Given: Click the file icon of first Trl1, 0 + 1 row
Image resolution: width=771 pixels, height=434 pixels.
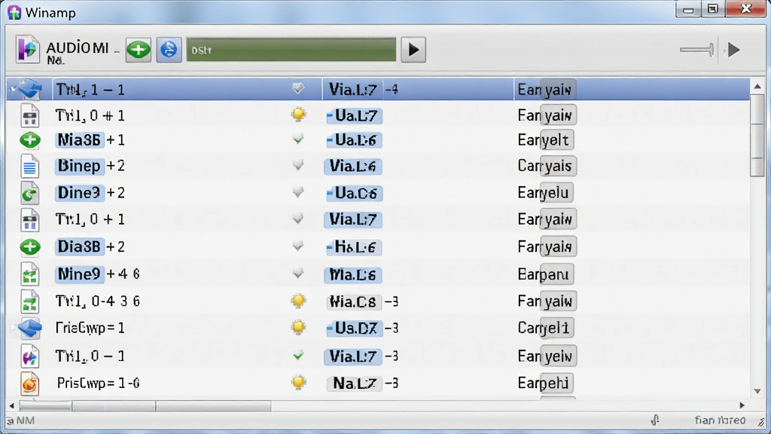Looking at the screenshot, I should pyautogui.click(x=30, y=116).
